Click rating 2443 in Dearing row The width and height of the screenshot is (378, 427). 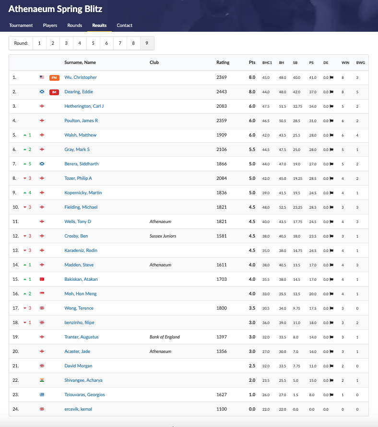(x=222, y=92)
